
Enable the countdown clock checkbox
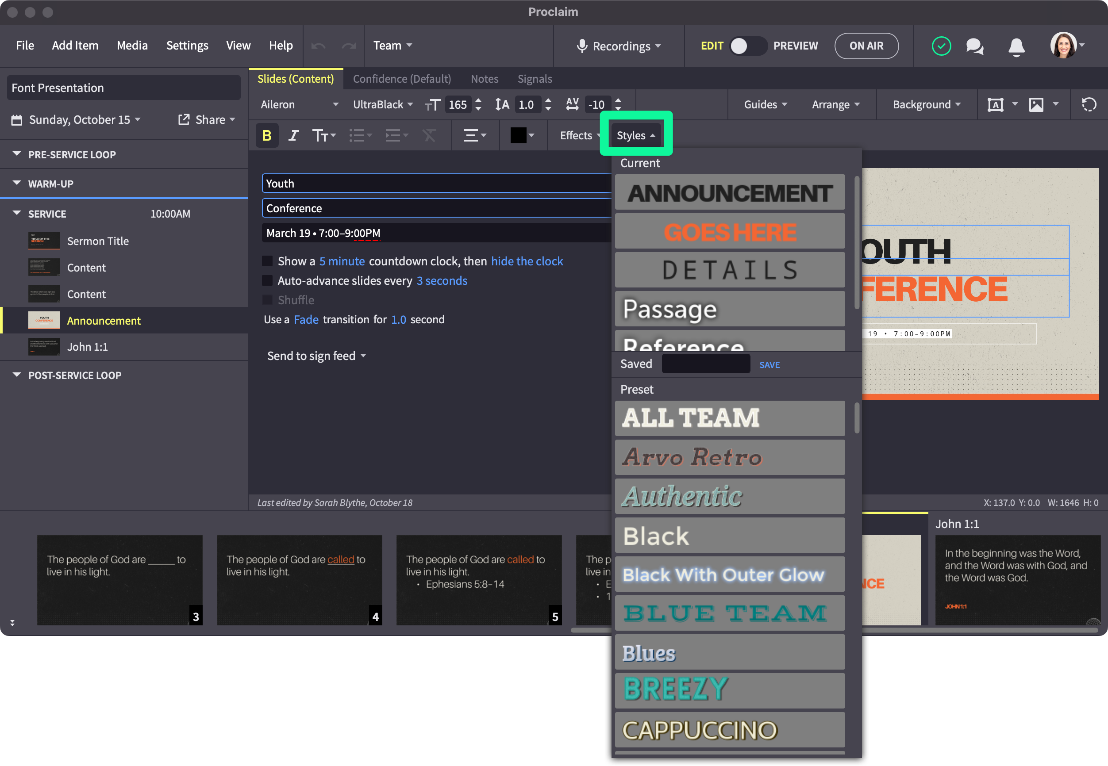pyautogui.click(x=267, y=261)
